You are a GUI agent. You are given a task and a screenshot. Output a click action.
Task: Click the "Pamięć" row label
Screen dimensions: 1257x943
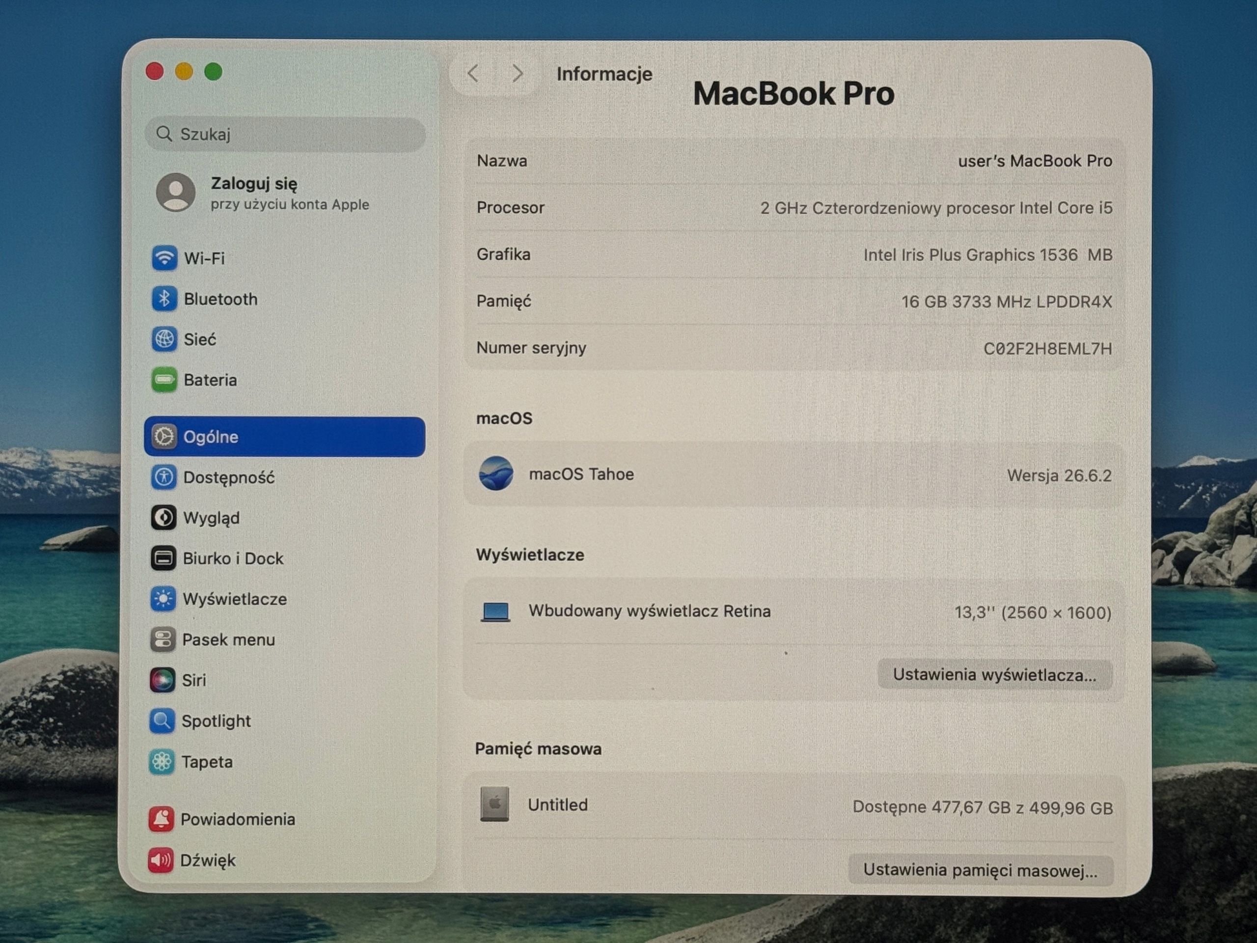coord(503,301)
